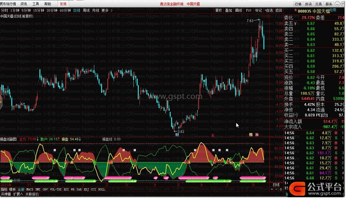The height and width of the screenshot is (198, 346).
Task: Click the chart title 中国天楹(日线 前复权)
Action: [x=17, y=16]
